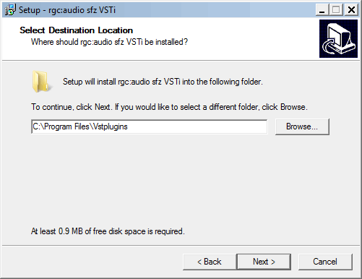
Task: Cancel the installation
Action: tap(325, 262)
